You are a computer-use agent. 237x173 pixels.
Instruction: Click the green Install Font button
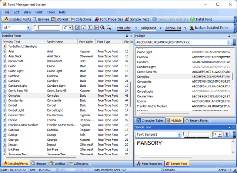(201, 19)
